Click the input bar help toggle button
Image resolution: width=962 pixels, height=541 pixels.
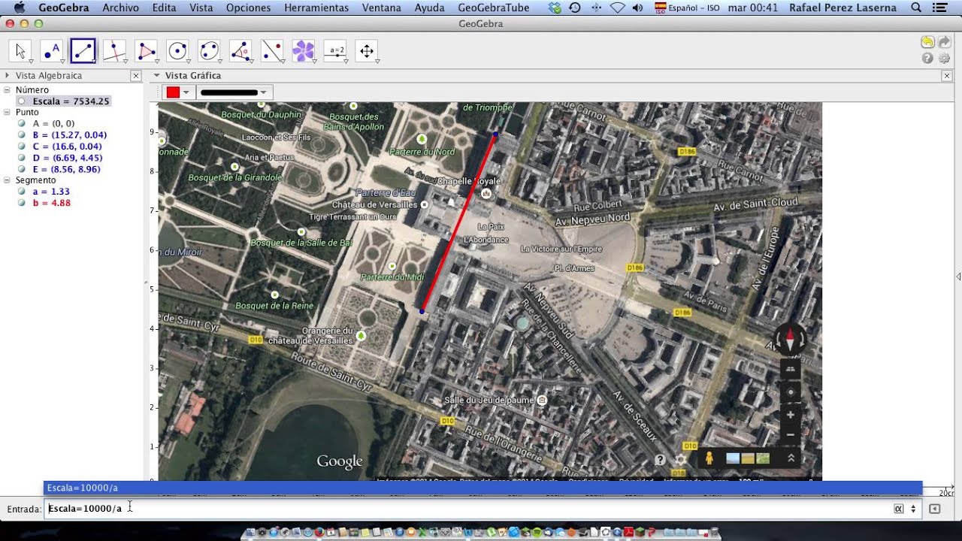tap(934, 509)
